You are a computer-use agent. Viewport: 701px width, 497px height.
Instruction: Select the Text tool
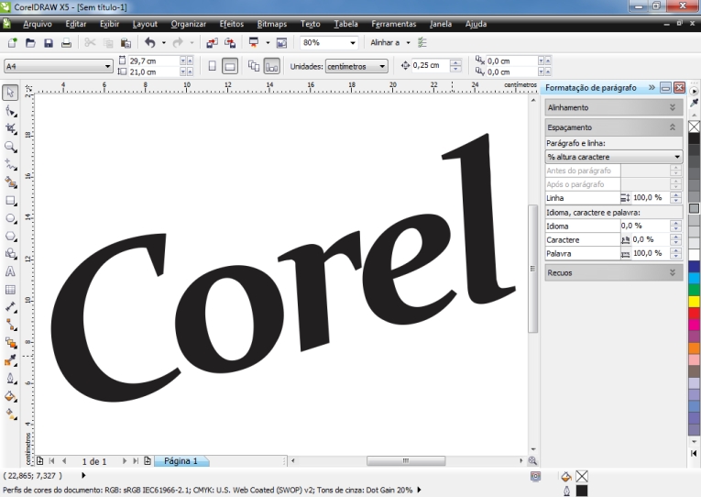[10, 271]
